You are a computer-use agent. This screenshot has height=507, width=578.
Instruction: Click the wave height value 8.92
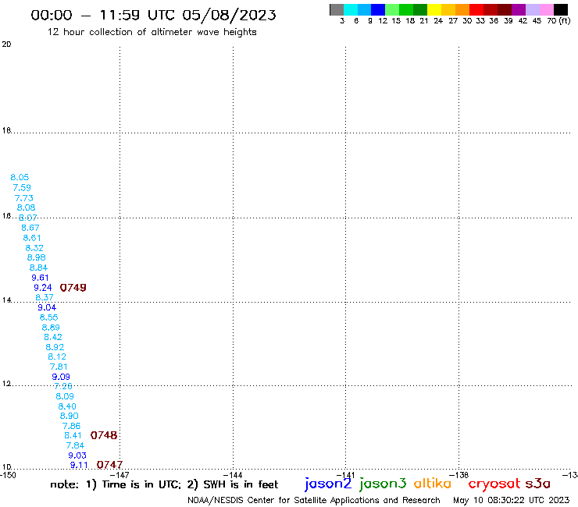55,347
